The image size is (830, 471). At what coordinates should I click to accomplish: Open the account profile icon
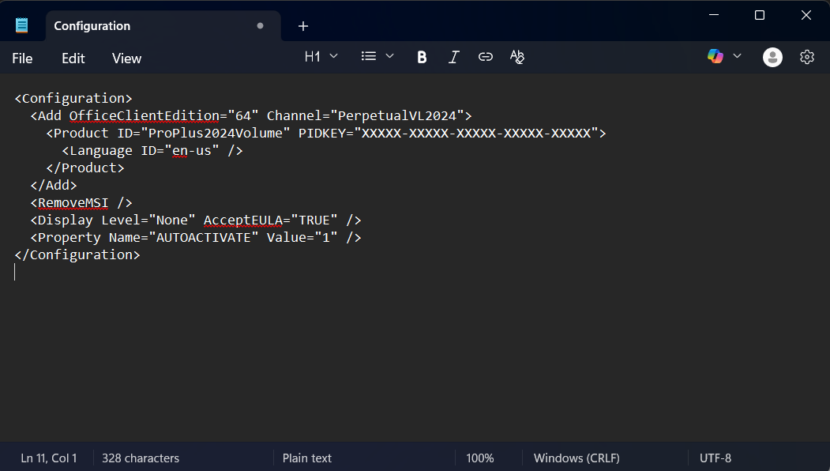click(772, 57)
